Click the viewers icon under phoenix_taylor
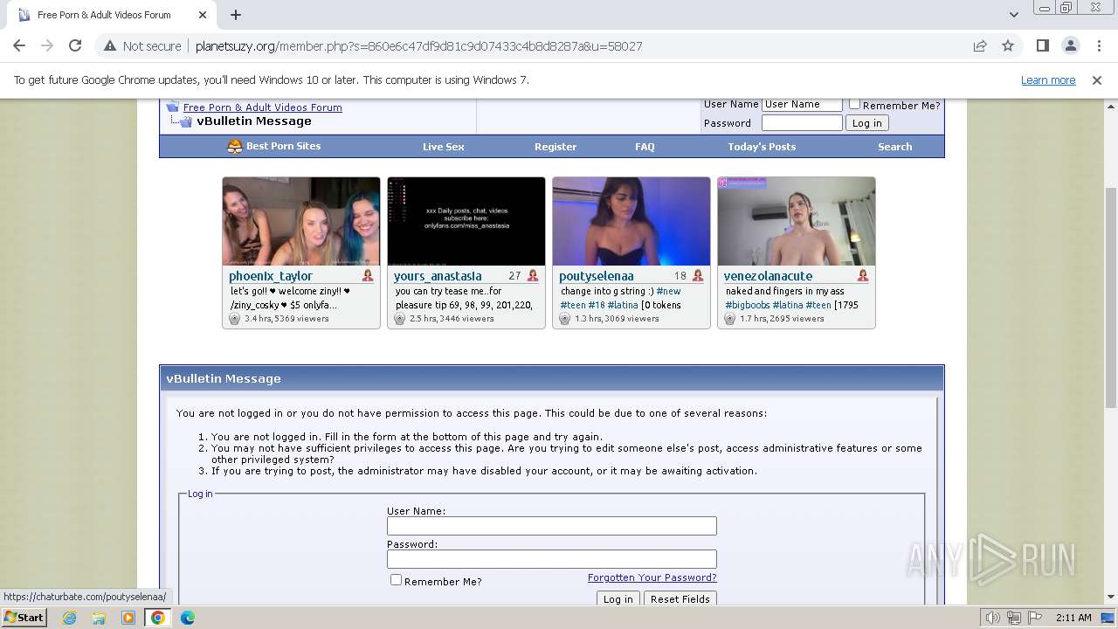The height and width of the screenshot is (629, 1118). click(x=234, y=319)
